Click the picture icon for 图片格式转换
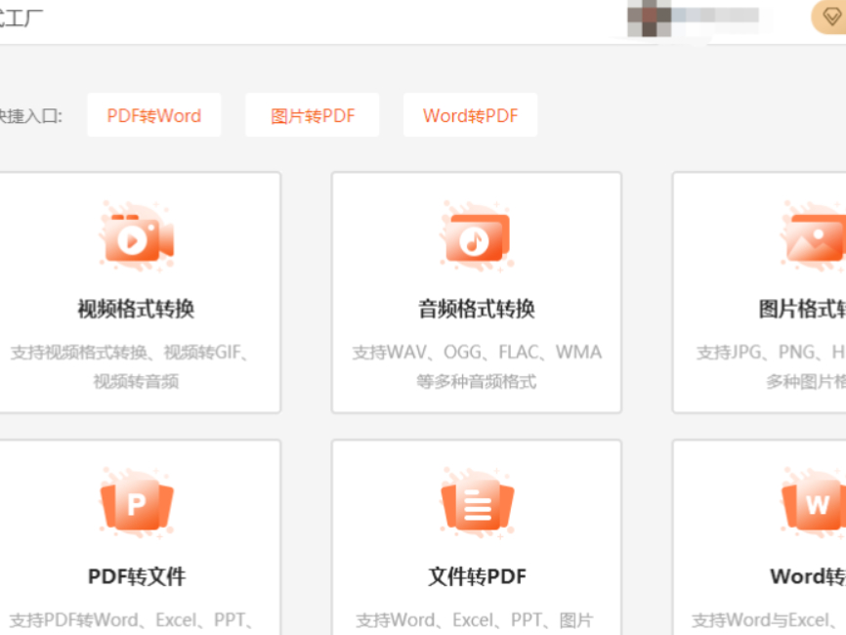 [x=813, y=236]
